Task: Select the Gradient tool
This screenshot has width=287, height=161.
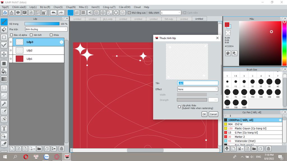Action: (4, 79)
